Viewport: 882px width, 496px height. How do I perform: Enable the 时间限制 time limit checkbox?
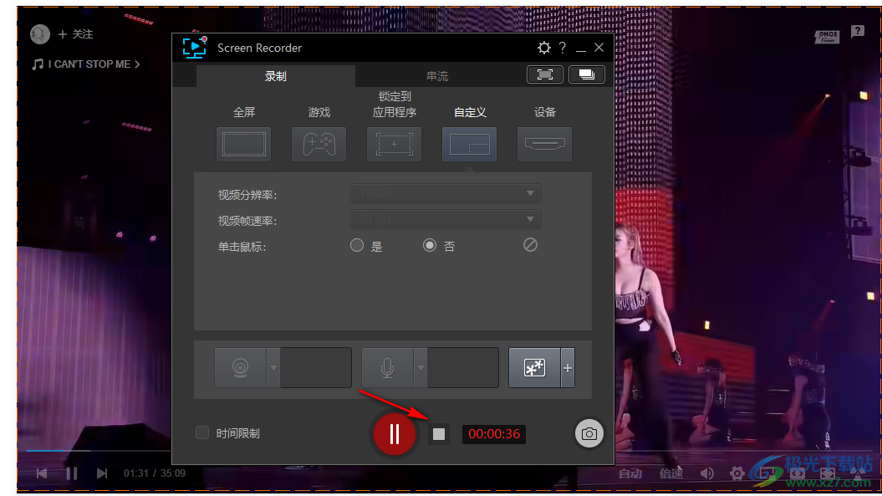coord(202,432)
